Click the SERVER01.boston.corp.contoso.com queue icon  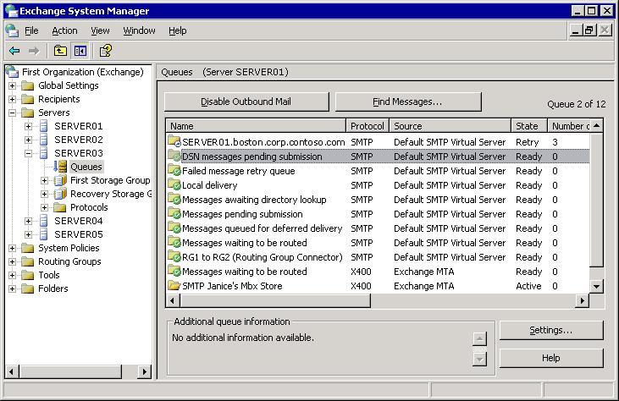point(174,141)
